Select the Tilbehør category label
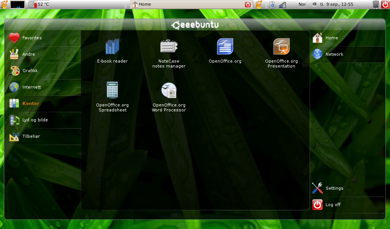The height and width of the screenshot is (229, 390). pos(31,136)
